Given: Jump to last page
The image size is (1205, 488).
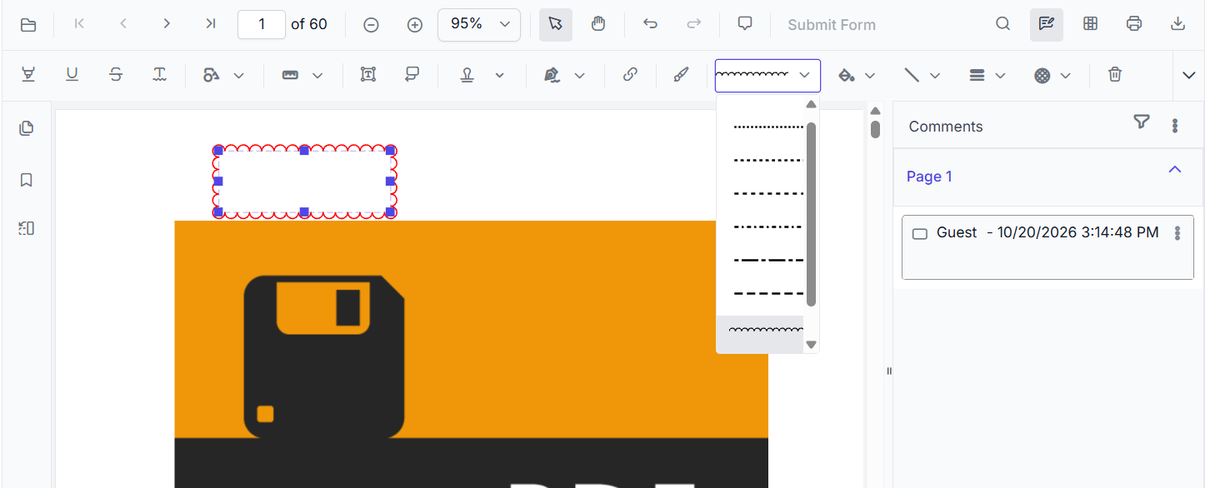Looking at the screenshot, I should tap(211, 24).
